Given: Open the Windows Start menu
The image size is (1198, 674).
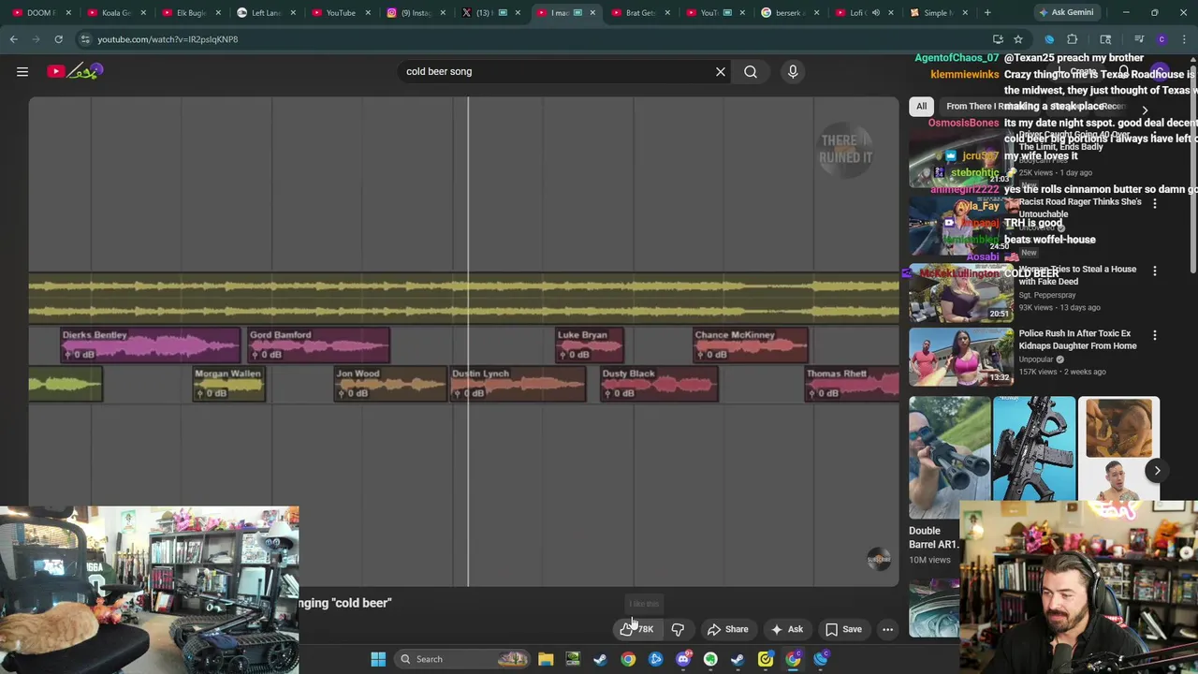Looking at the screenshot, I should (x=378, y=659).
